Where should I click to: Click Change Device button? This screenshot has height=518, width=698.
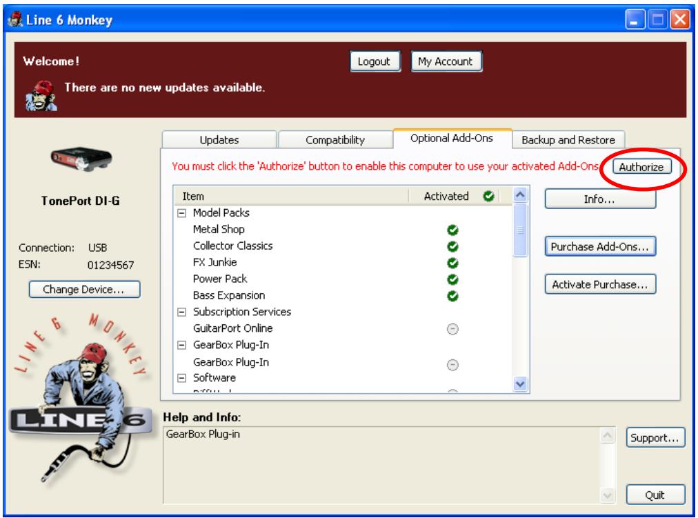pyautogui.click(x=84, y=289)
